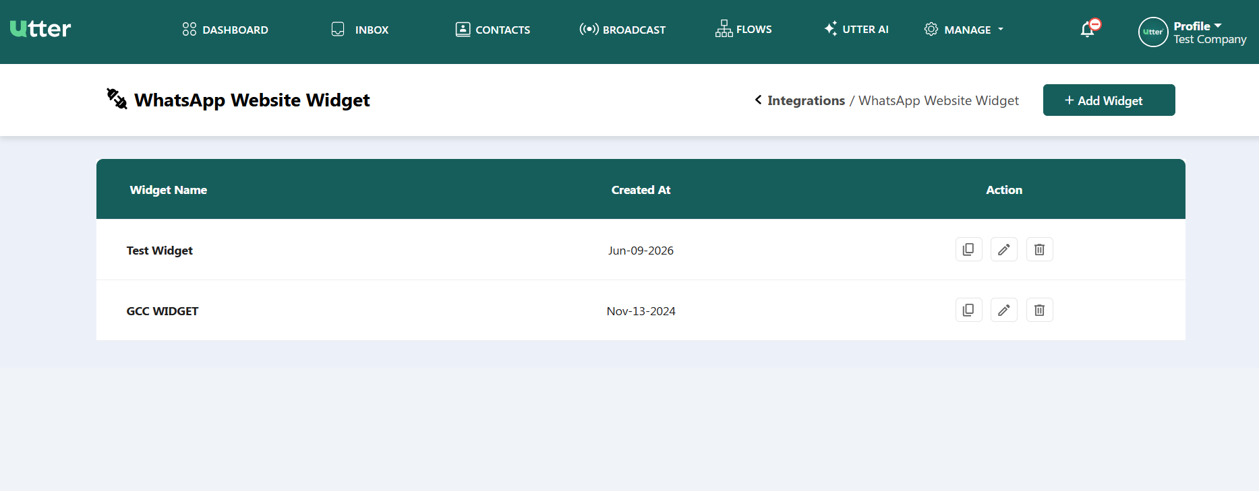Open the Flows page

[x=744, y=29]
